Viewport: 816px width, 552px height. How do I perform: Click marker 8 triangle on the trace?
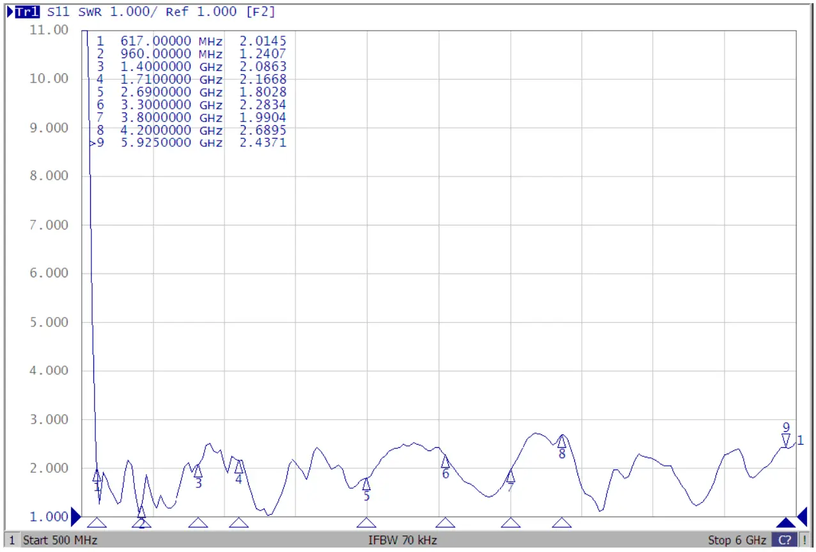(561, 441)
